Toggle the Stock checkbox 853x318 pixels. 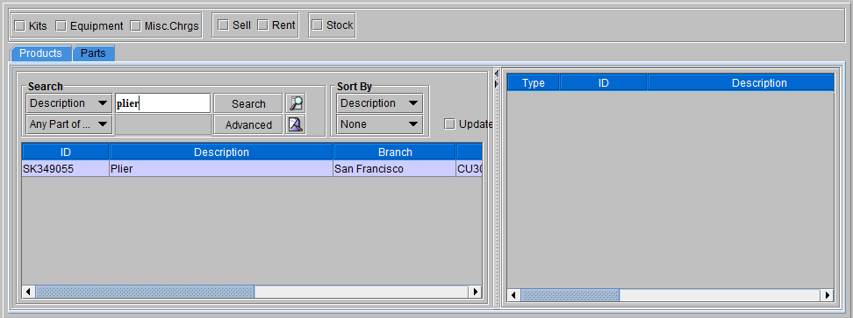click(x=317, y=25)
